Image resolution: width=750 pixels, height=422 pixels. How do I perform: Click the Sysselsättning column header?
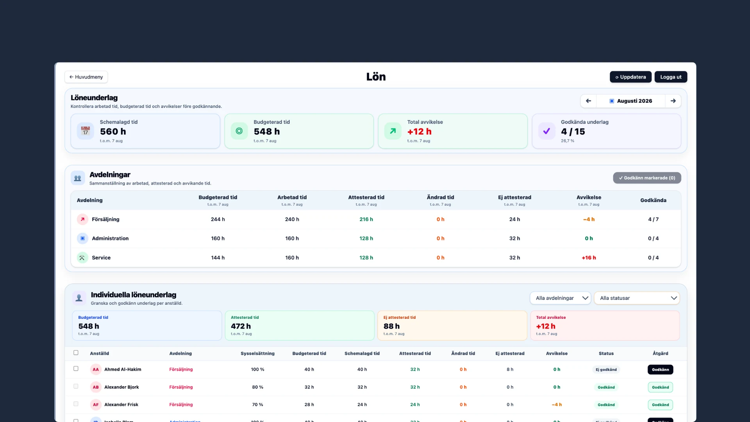(x=257, y=353)
